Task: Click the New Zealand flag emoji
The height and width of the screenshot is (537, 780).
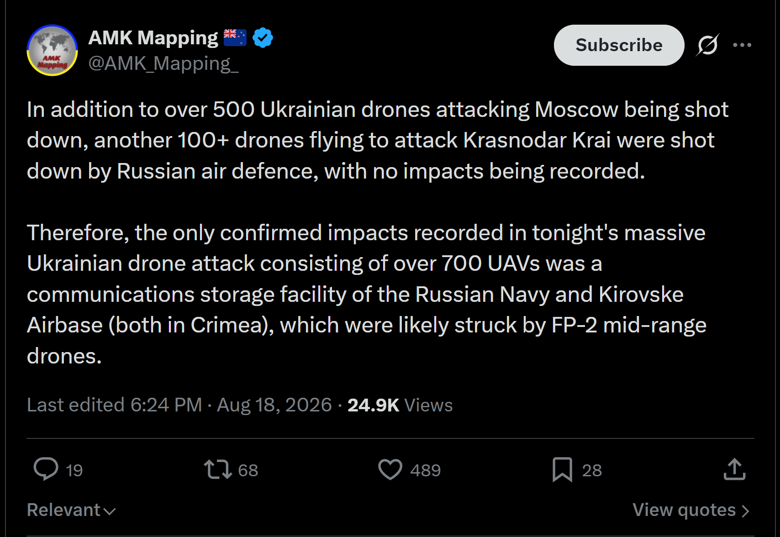Action: pyautogui.click(x=235, y=37)
